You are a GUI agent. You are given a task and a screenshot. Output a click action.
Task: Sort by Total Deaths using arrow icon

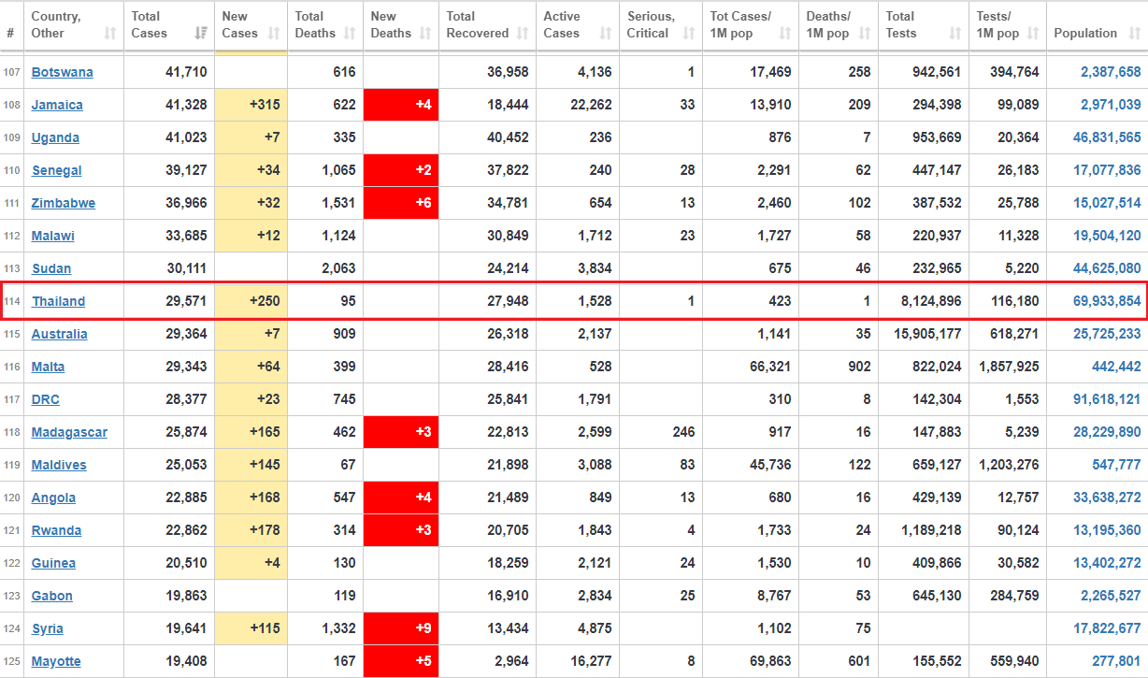(350, 34)
